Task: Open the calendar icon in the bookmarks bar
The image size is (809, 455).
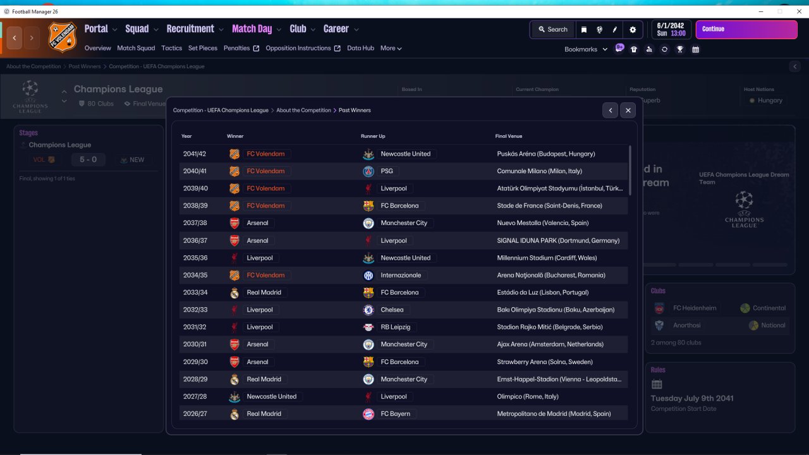Action: pos(696,49)
